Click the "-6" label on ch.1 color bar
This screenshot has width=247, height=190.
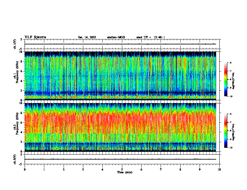point(230,63)
